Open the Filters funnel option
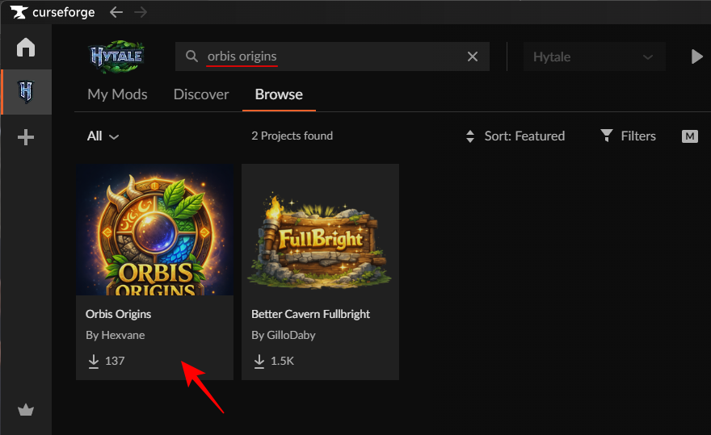 (628, 136)
